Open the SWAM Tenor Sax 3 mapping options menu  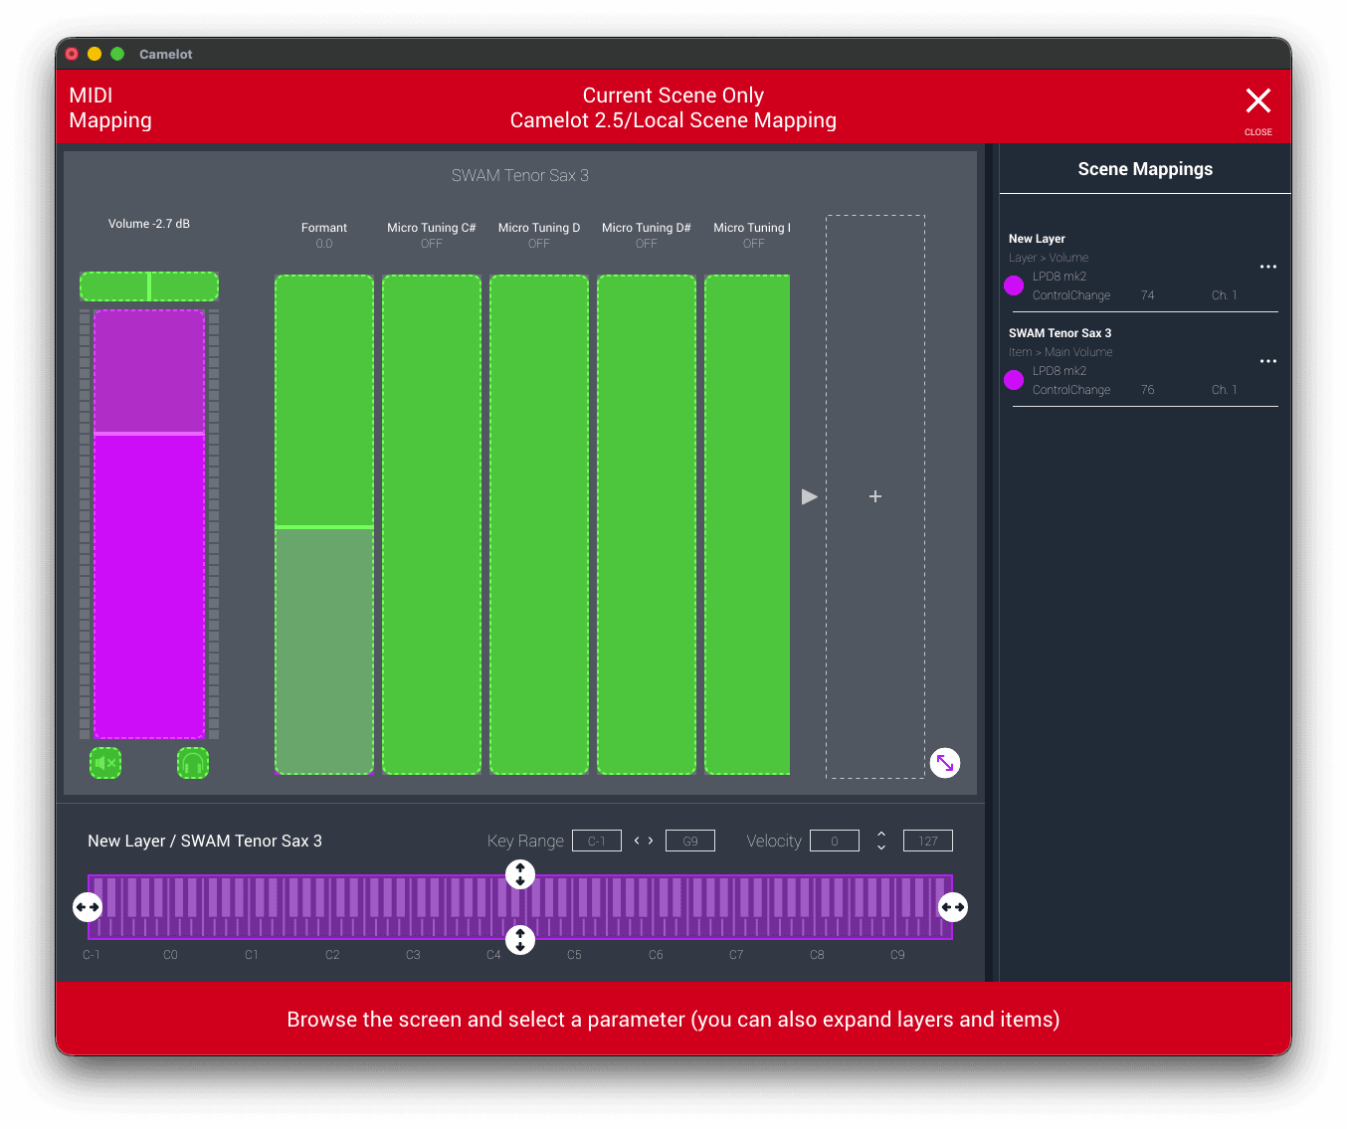tap(1267, 361)
